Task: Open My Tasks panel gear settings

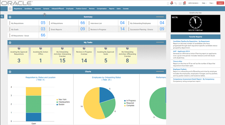Action: click(10, 43)
